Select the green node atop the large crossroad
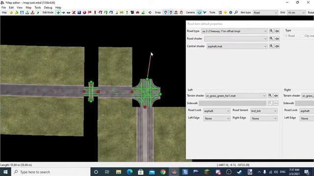The width and height of the screenshot is (314, 176). (x=147, y=79)
